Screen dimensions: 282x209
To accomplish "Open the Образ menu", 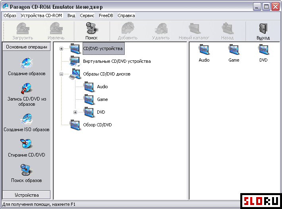I will click(x=10, y=15).
